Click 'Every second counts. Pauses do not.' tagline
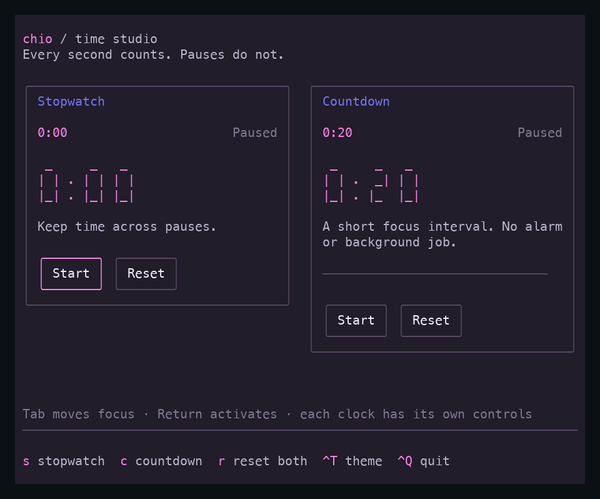Image resolution: width=600 pixels, height=499 pixels. (153, 55)
